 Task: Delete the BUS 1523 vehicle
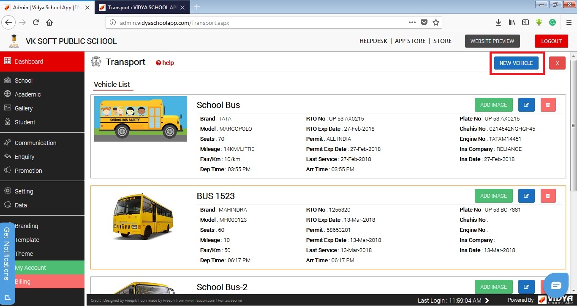coord(548,196)
